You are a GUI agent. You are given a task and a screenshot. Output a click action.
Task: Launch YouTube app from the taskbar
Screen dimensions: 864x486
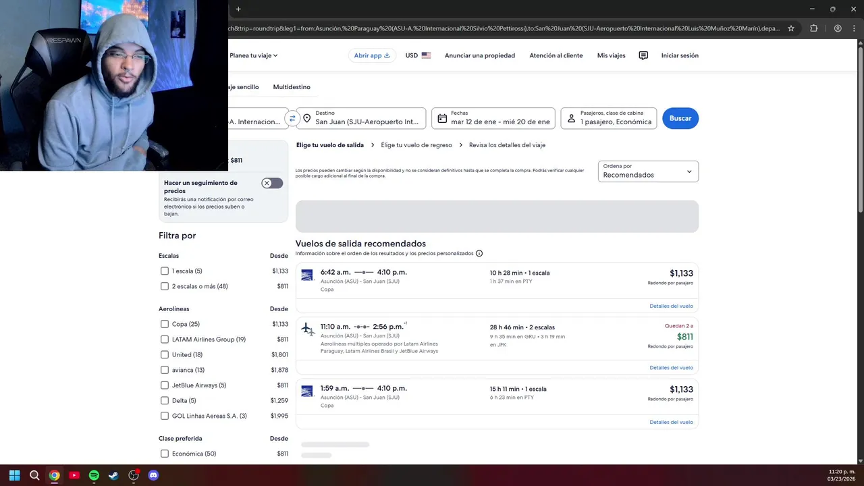coord(74,475)
